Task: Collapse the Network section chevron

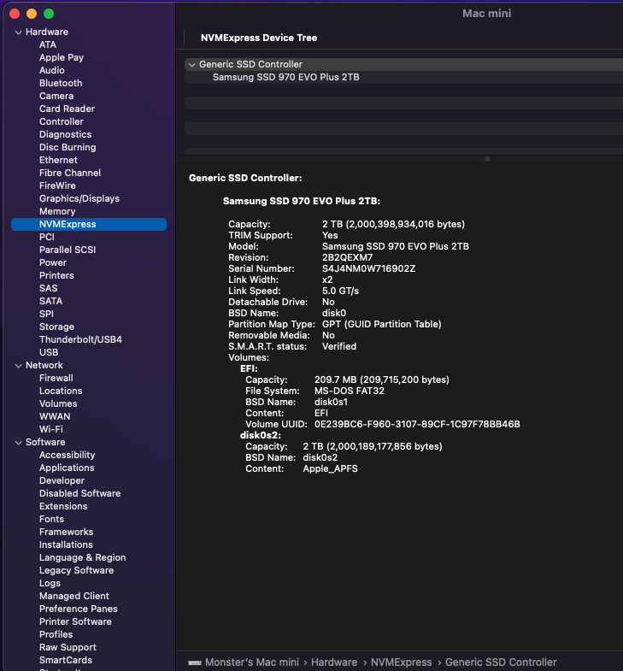Action: coord(19,366)
